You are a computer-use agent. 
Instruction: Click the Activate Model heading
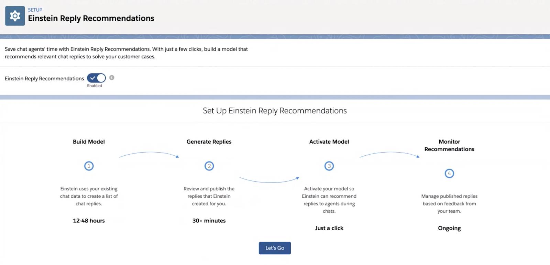pyautogui.click(x=329, y=142)
